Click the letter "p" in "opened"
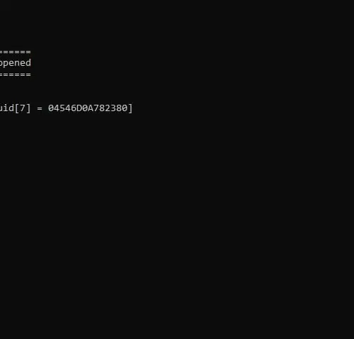This screenshot has width=354, height=339. pyautogui.click(x=5, y=64)
